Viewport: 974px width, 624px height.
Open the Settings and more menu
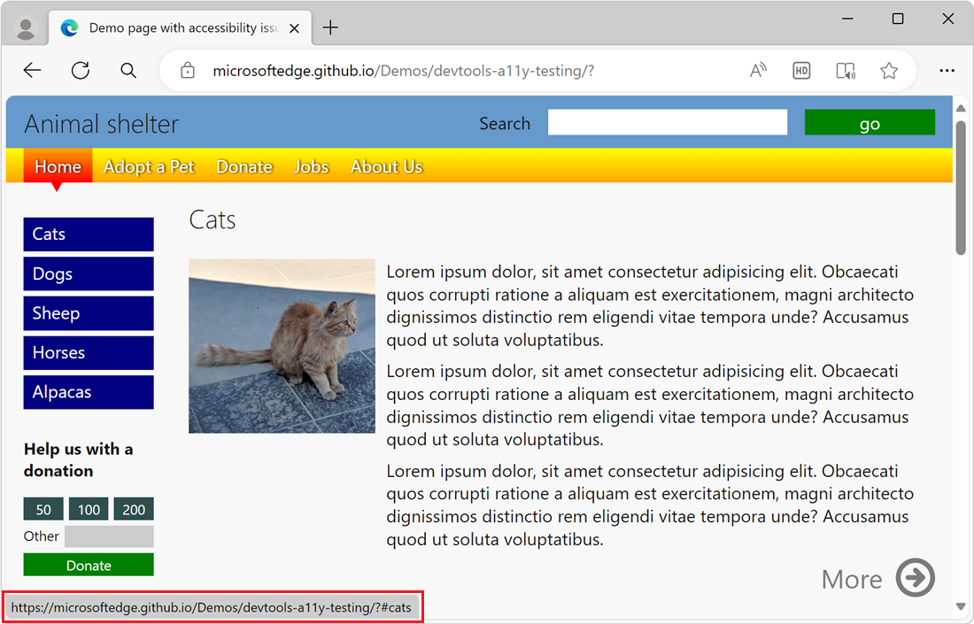pos(947,70)
